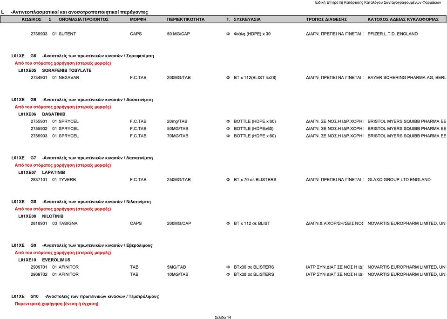This screenshot has width=447, height=319.
Task: Click the TASIGNA product name
Action: pyautogui.click(x=68, y=224)
